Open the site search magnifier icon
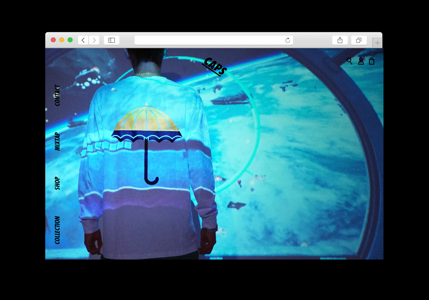Viewport: 429px width, 300px height. coord(349,61)
